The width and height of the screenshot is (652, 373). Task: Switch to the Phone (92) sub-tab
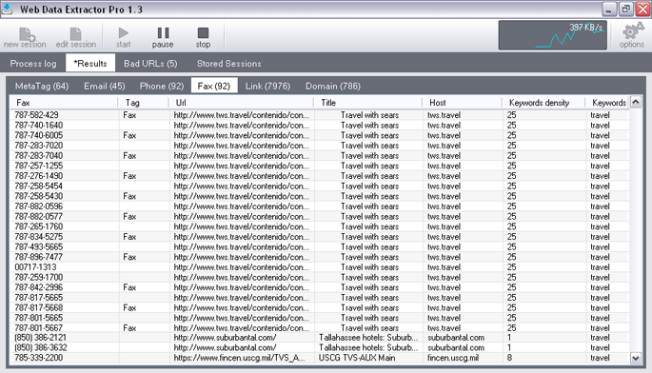click(x=162, y=86)
